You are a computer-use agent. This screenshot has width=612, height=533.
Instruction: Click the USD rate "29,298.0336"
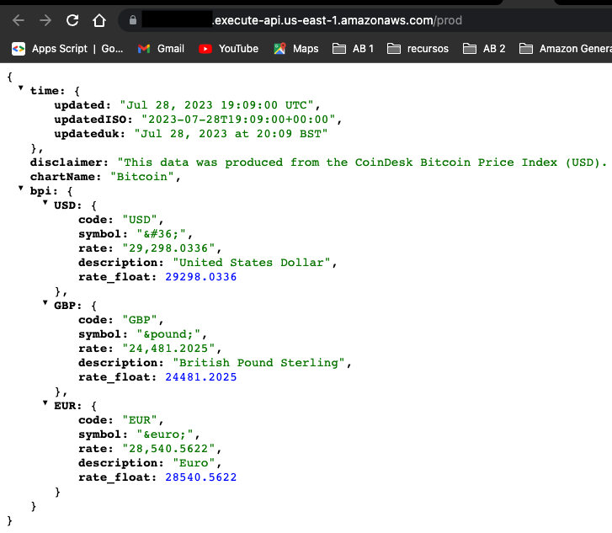point(168,248)
